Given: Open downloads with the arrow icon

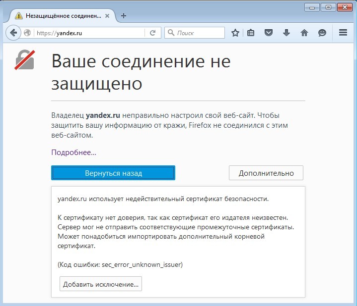Looking at the screenshot, I should [286, 33].
